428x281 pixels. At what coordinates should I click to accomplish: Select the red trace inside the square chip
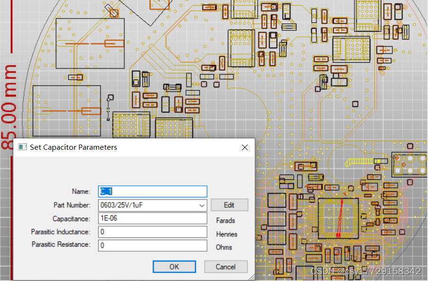pyautogui.click(x=340, y=218)
